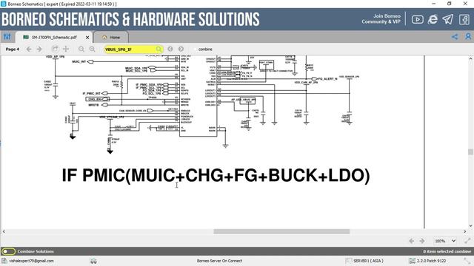Viewport: 474px width, 266px height.
Task: Click IF_PMIC_INT net label
Action: tap(91, 94)
